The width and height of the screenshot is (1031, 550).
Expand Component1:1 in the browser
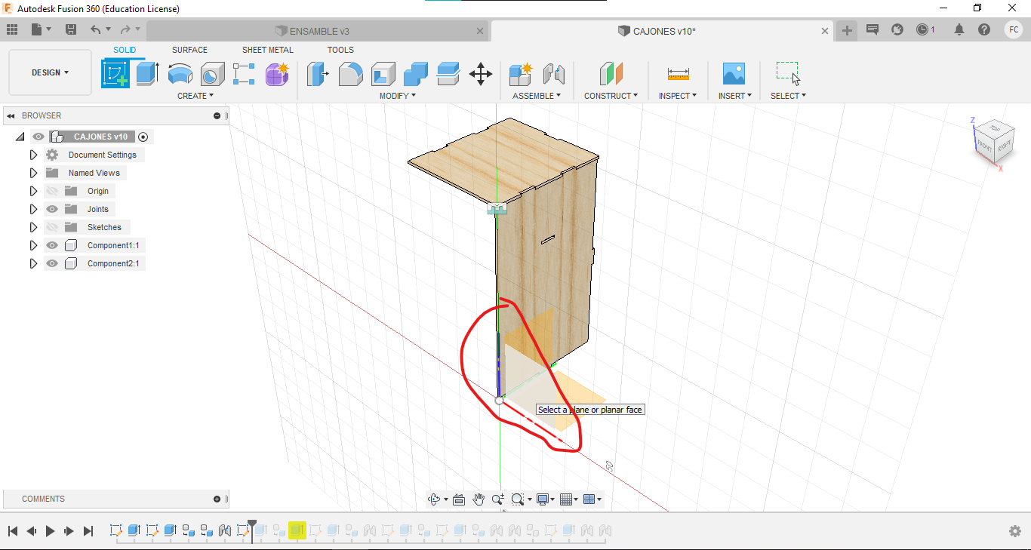[x=33, y=245]
